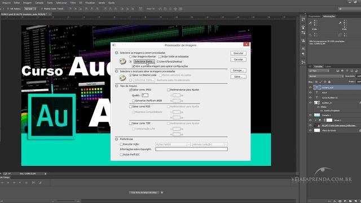The height and width of the screenshot is (203, 361).
Task: Open the Ação Padrão dropdown
Action: 173,144
